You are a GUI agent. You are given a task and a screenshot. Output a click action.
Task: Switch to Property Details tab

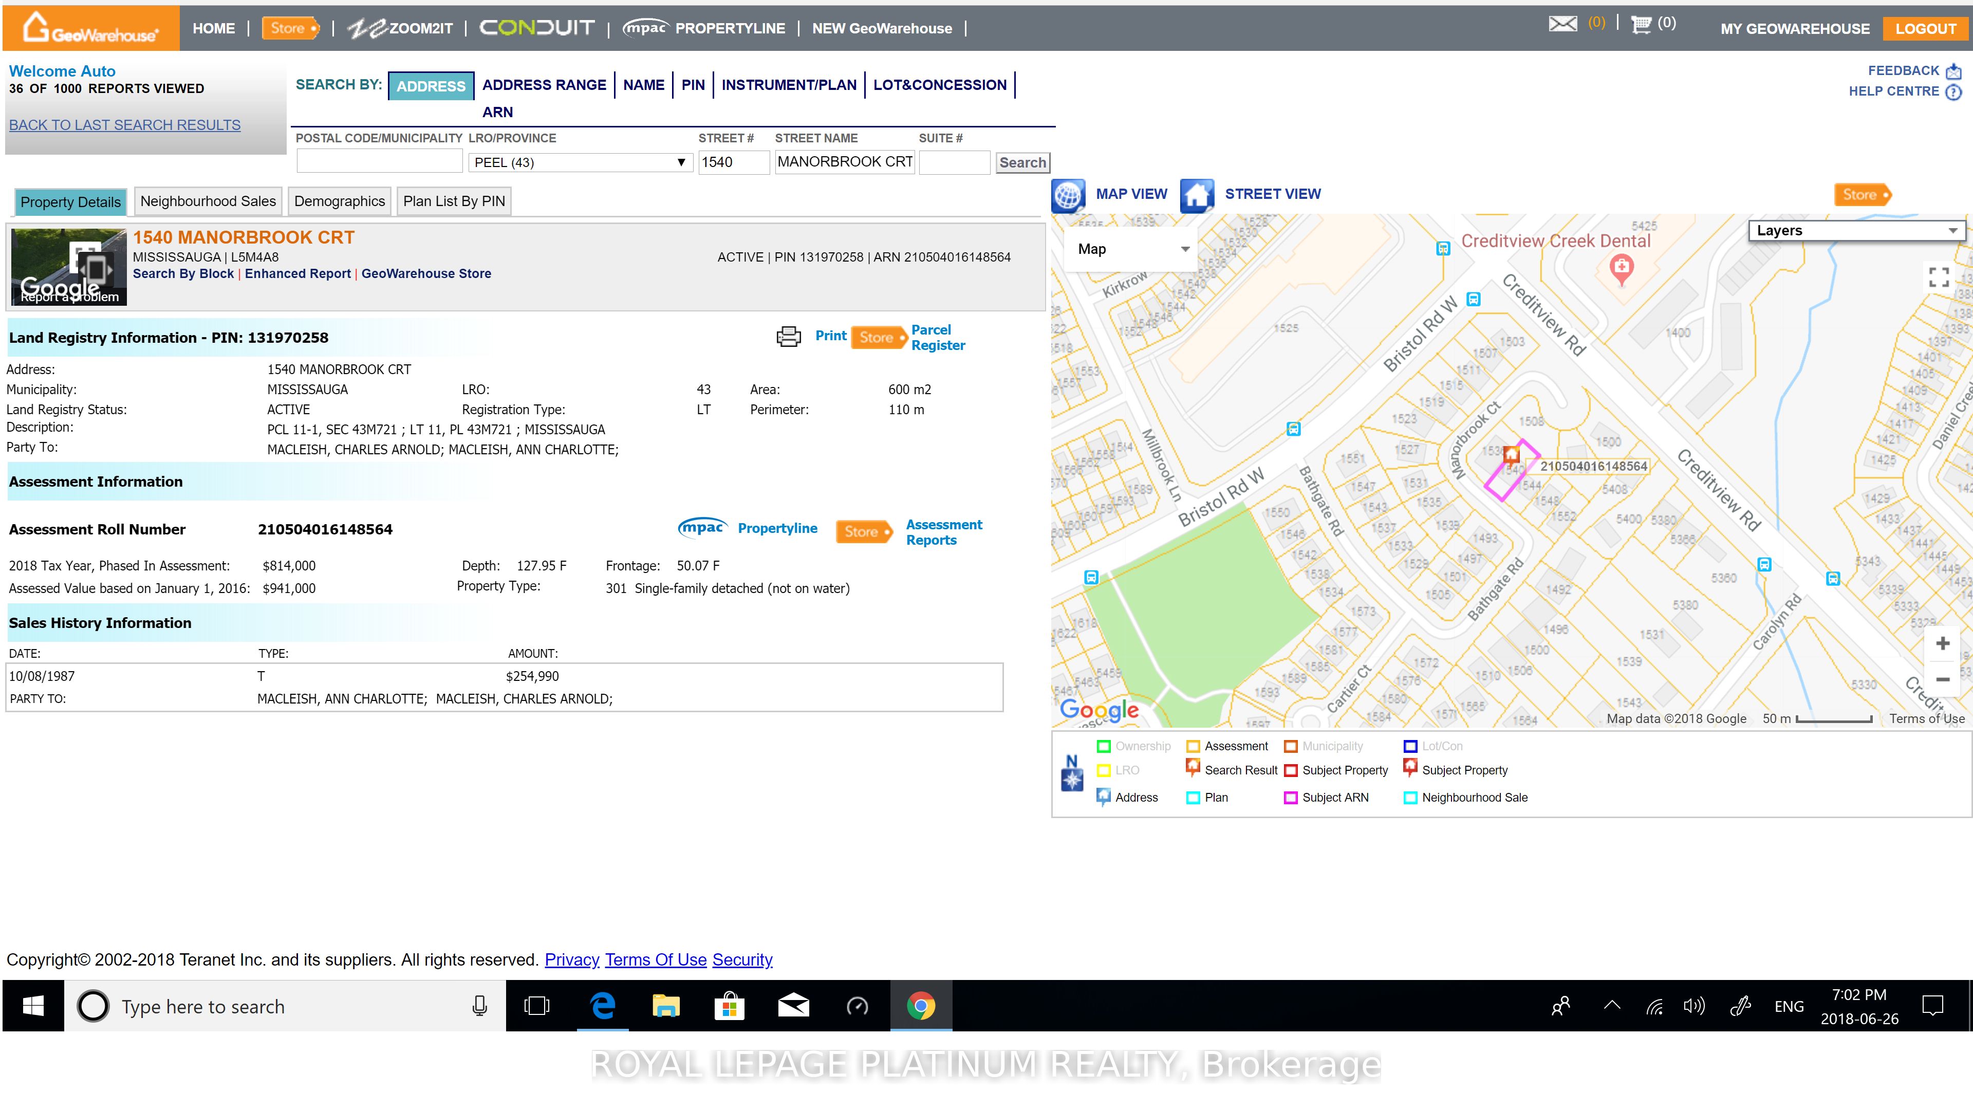(70, 202)
